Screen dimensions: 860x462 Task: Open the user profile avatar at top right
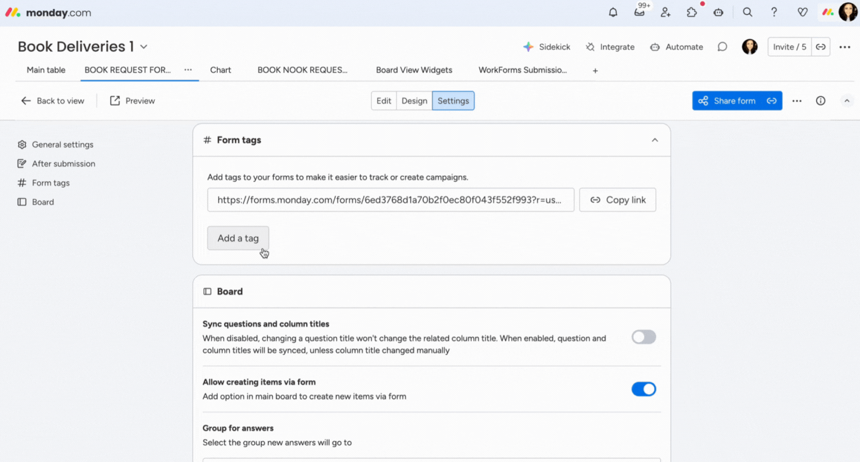click(x=849, y=12)
